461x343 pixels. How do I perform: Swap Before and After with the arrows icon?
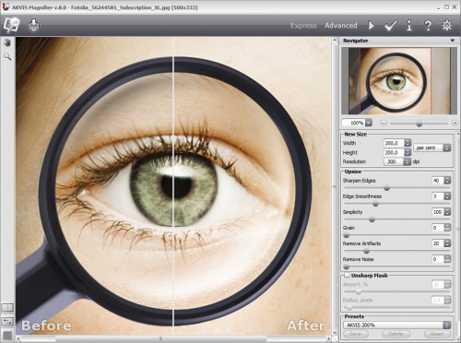pyautogui.click(x=7, y=321)
